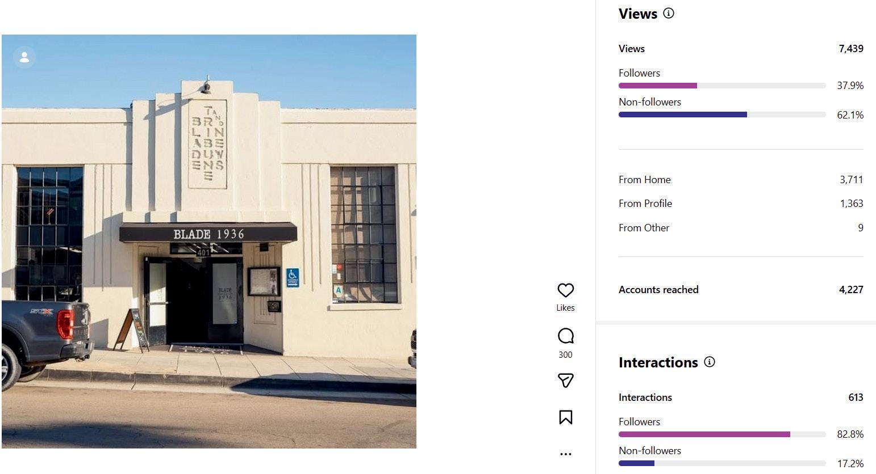876x474 pixels.
Task: Click the Interactions section heading
Action: pyautogui.click(x=658, y=362)
